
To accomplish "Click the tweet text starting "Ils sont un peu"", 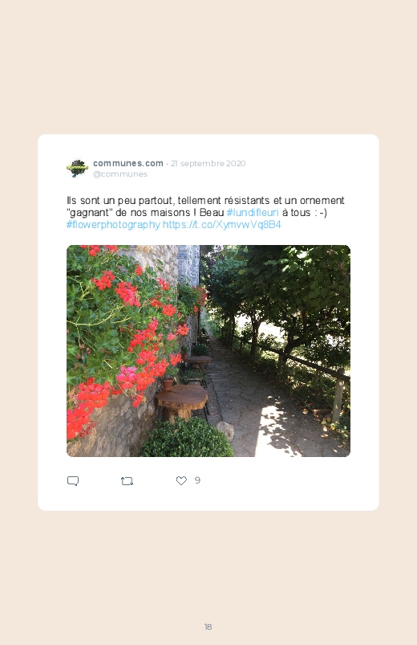I will click(x=205, y=212).
